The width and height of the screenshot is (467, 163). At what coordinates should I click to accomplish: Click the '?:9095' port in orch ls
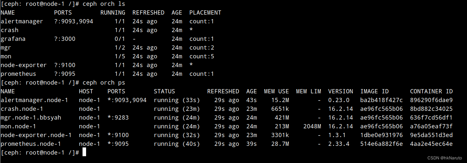(x=65, y=74)
